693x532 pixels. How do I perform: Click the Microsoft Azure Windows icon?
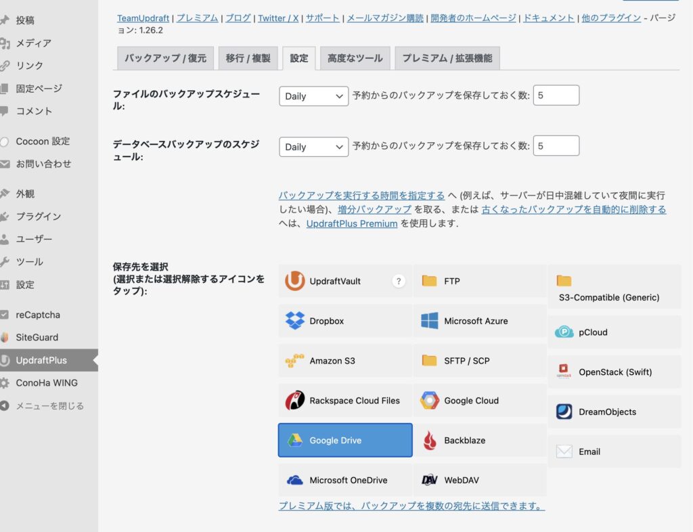(x=429, y=321)
